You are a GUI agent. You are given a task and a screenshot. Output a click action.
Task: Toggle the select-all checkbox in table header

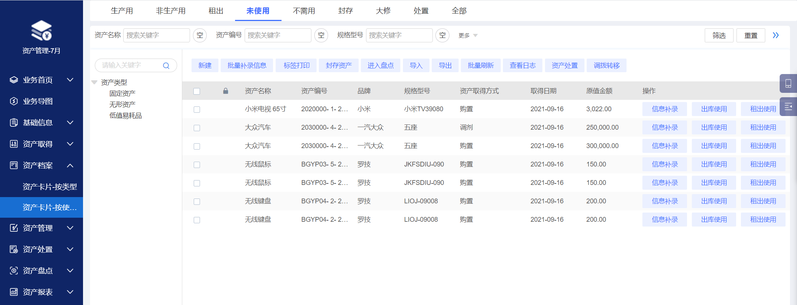[x=197, y=91]
